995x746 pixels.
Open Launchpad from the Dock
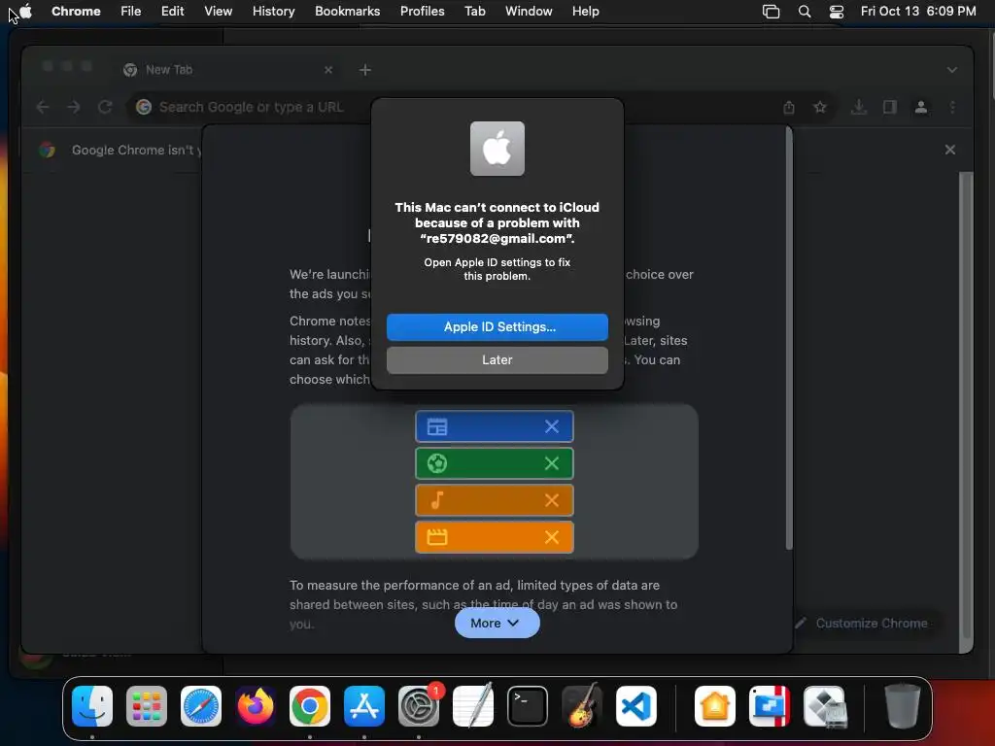[x=147, y=706]
